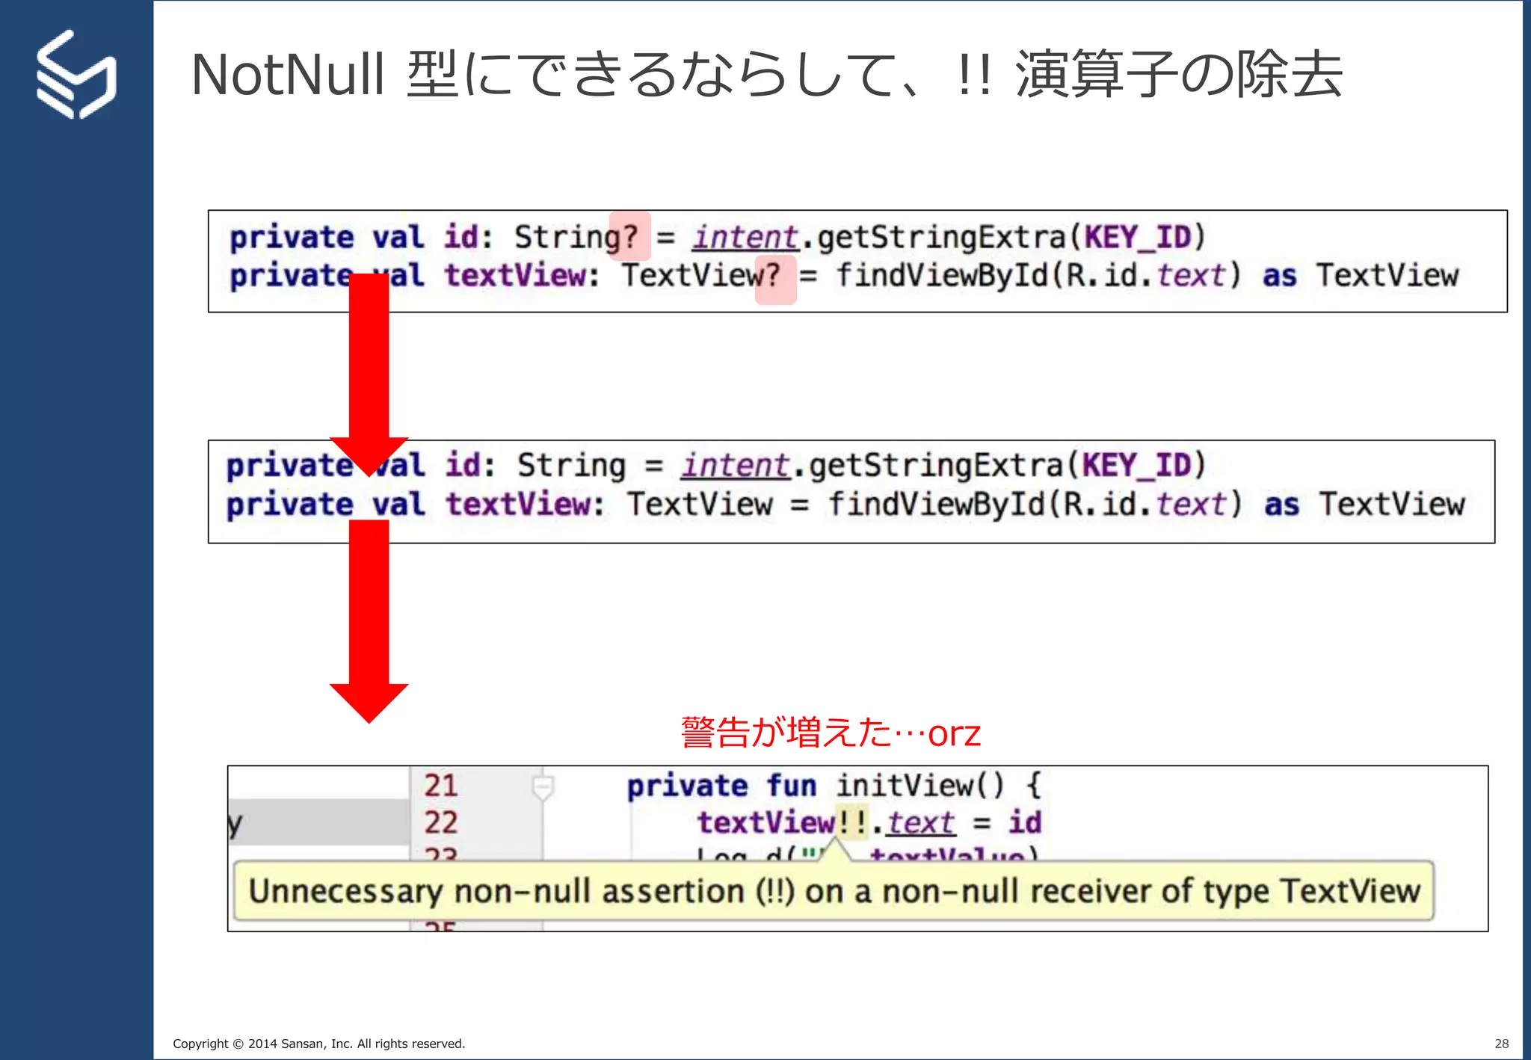Click 'findViewById' in the first code box
This screenshot has height=1060, width=1531.
click(942, 275)
